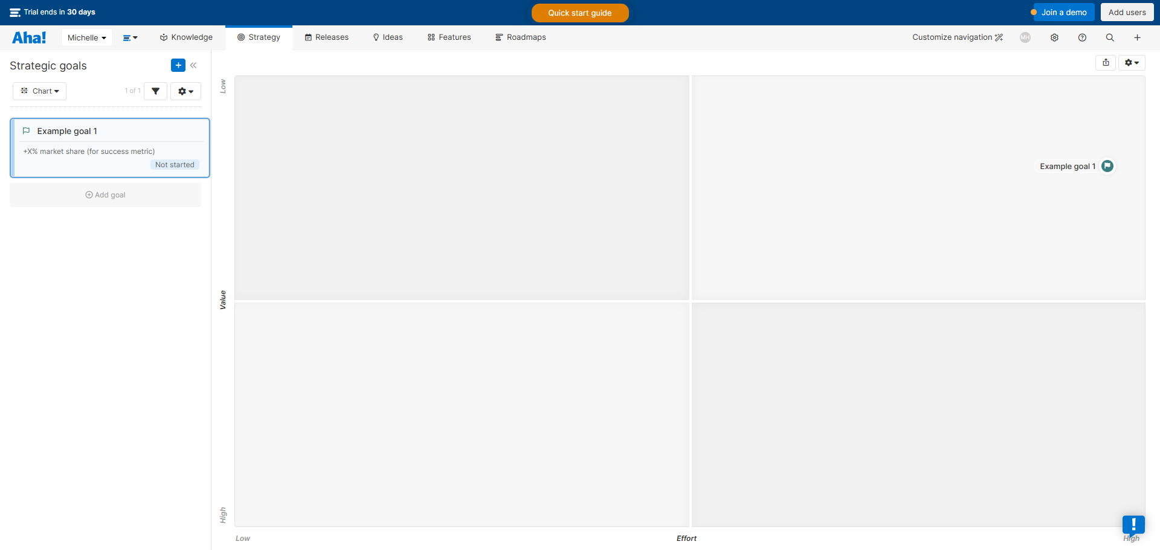Click the blue add goal plus icon

pyautogui.click(x=178, y=65)
